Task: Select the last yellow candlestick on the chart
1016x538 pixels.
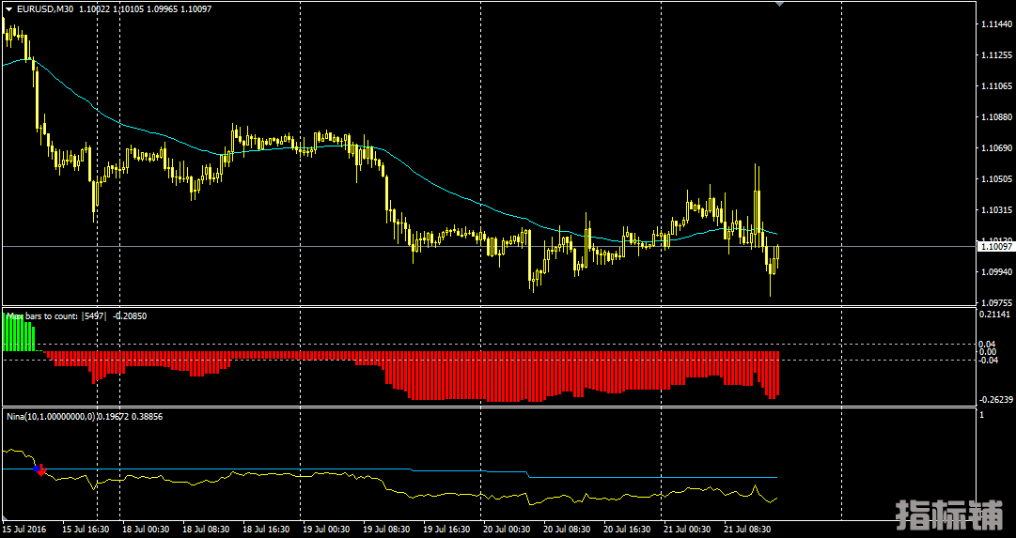Action: coord(777,253)
